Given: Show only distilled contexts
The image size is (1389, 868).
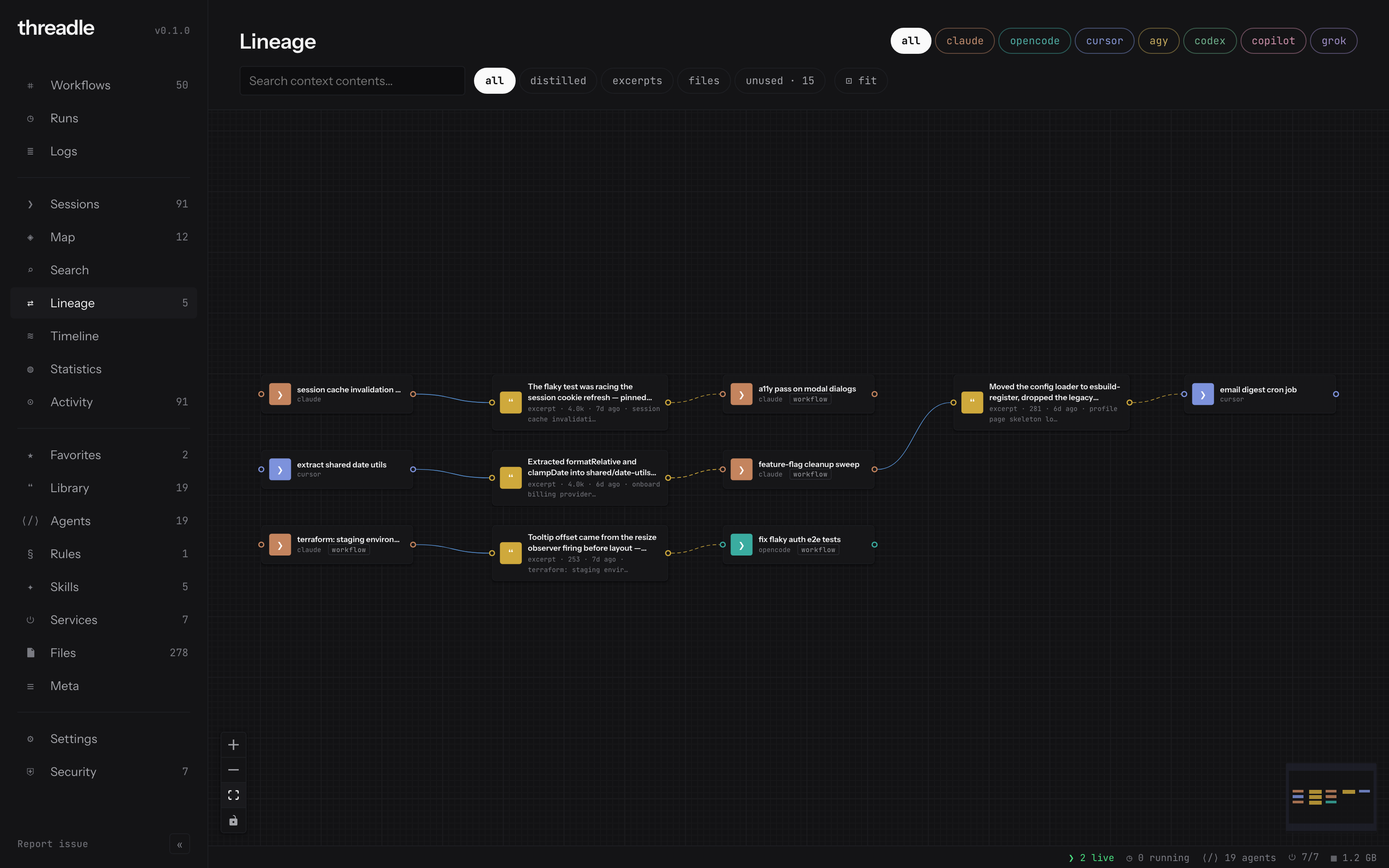Looking at the screenshot, I should tap(558, 81).
